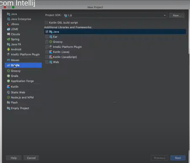Select Maven project type label
Screen dimensions: 190x163
[x=15, y=60]
